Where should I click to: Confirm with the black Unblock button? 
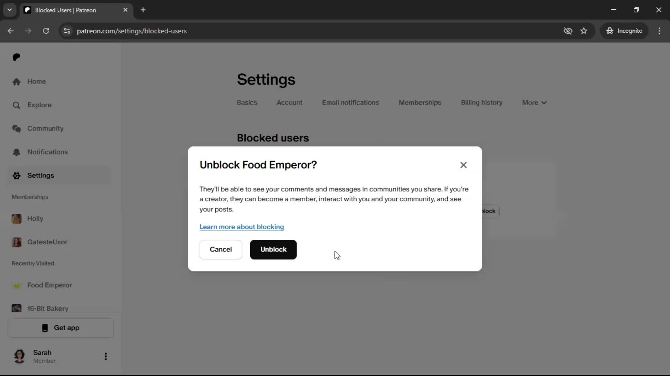(x=273, y=249)
